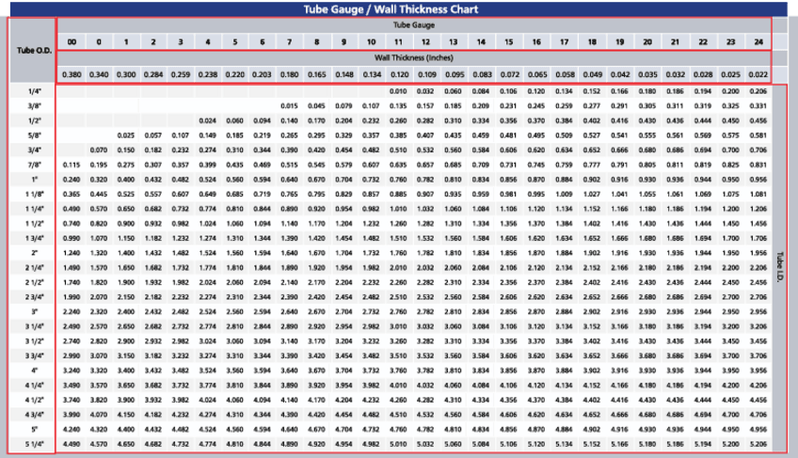
Task: Click the 0.022 wall thickness header cell
Action: click(x=758, y=74)
